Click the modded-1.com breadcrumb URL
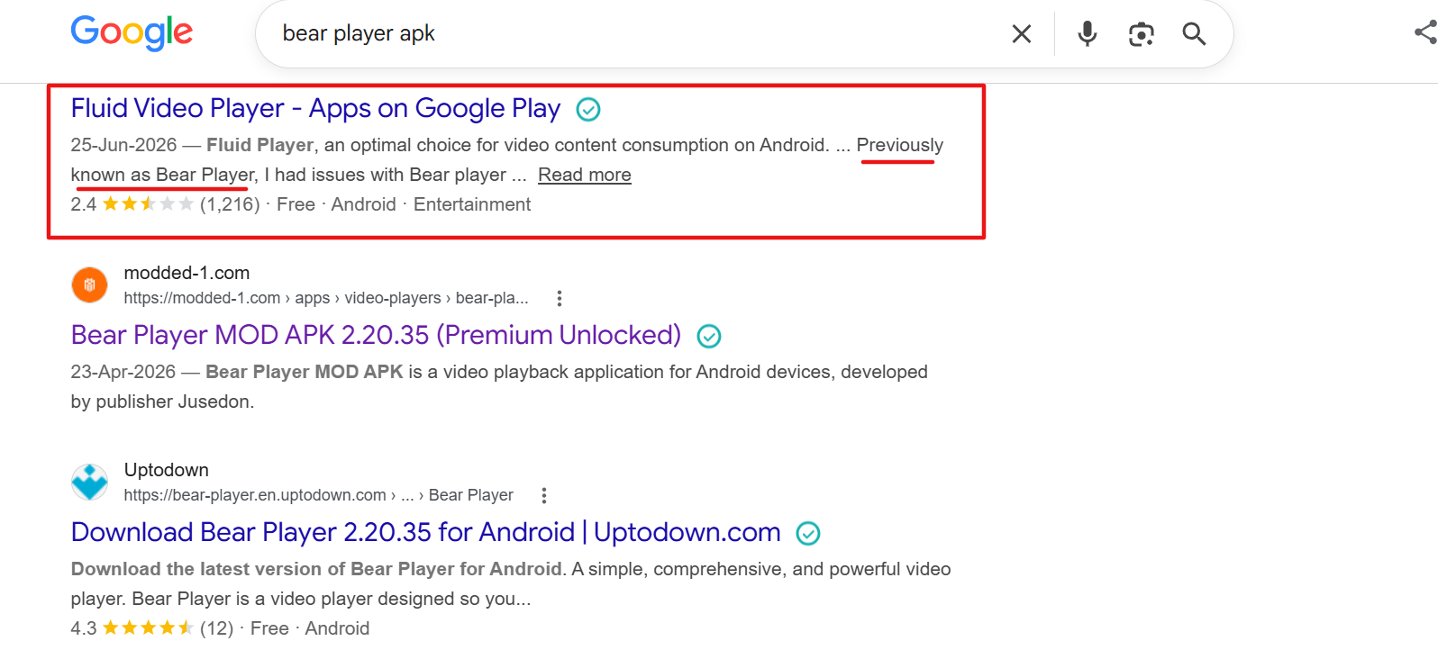Screen dimensions: 1438x650 click(x=326, y=298)
